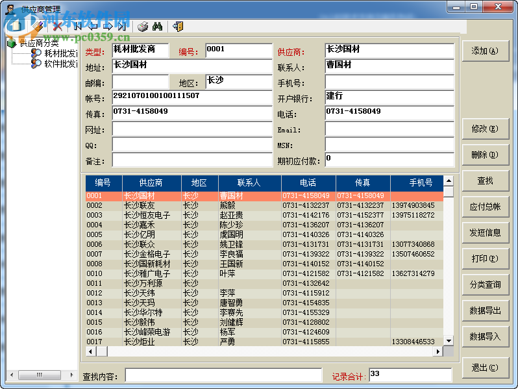Select the 长沙恒友电子 supplier row
The height and width of the screenshot is (389, 518).
[x=264, y=215]
